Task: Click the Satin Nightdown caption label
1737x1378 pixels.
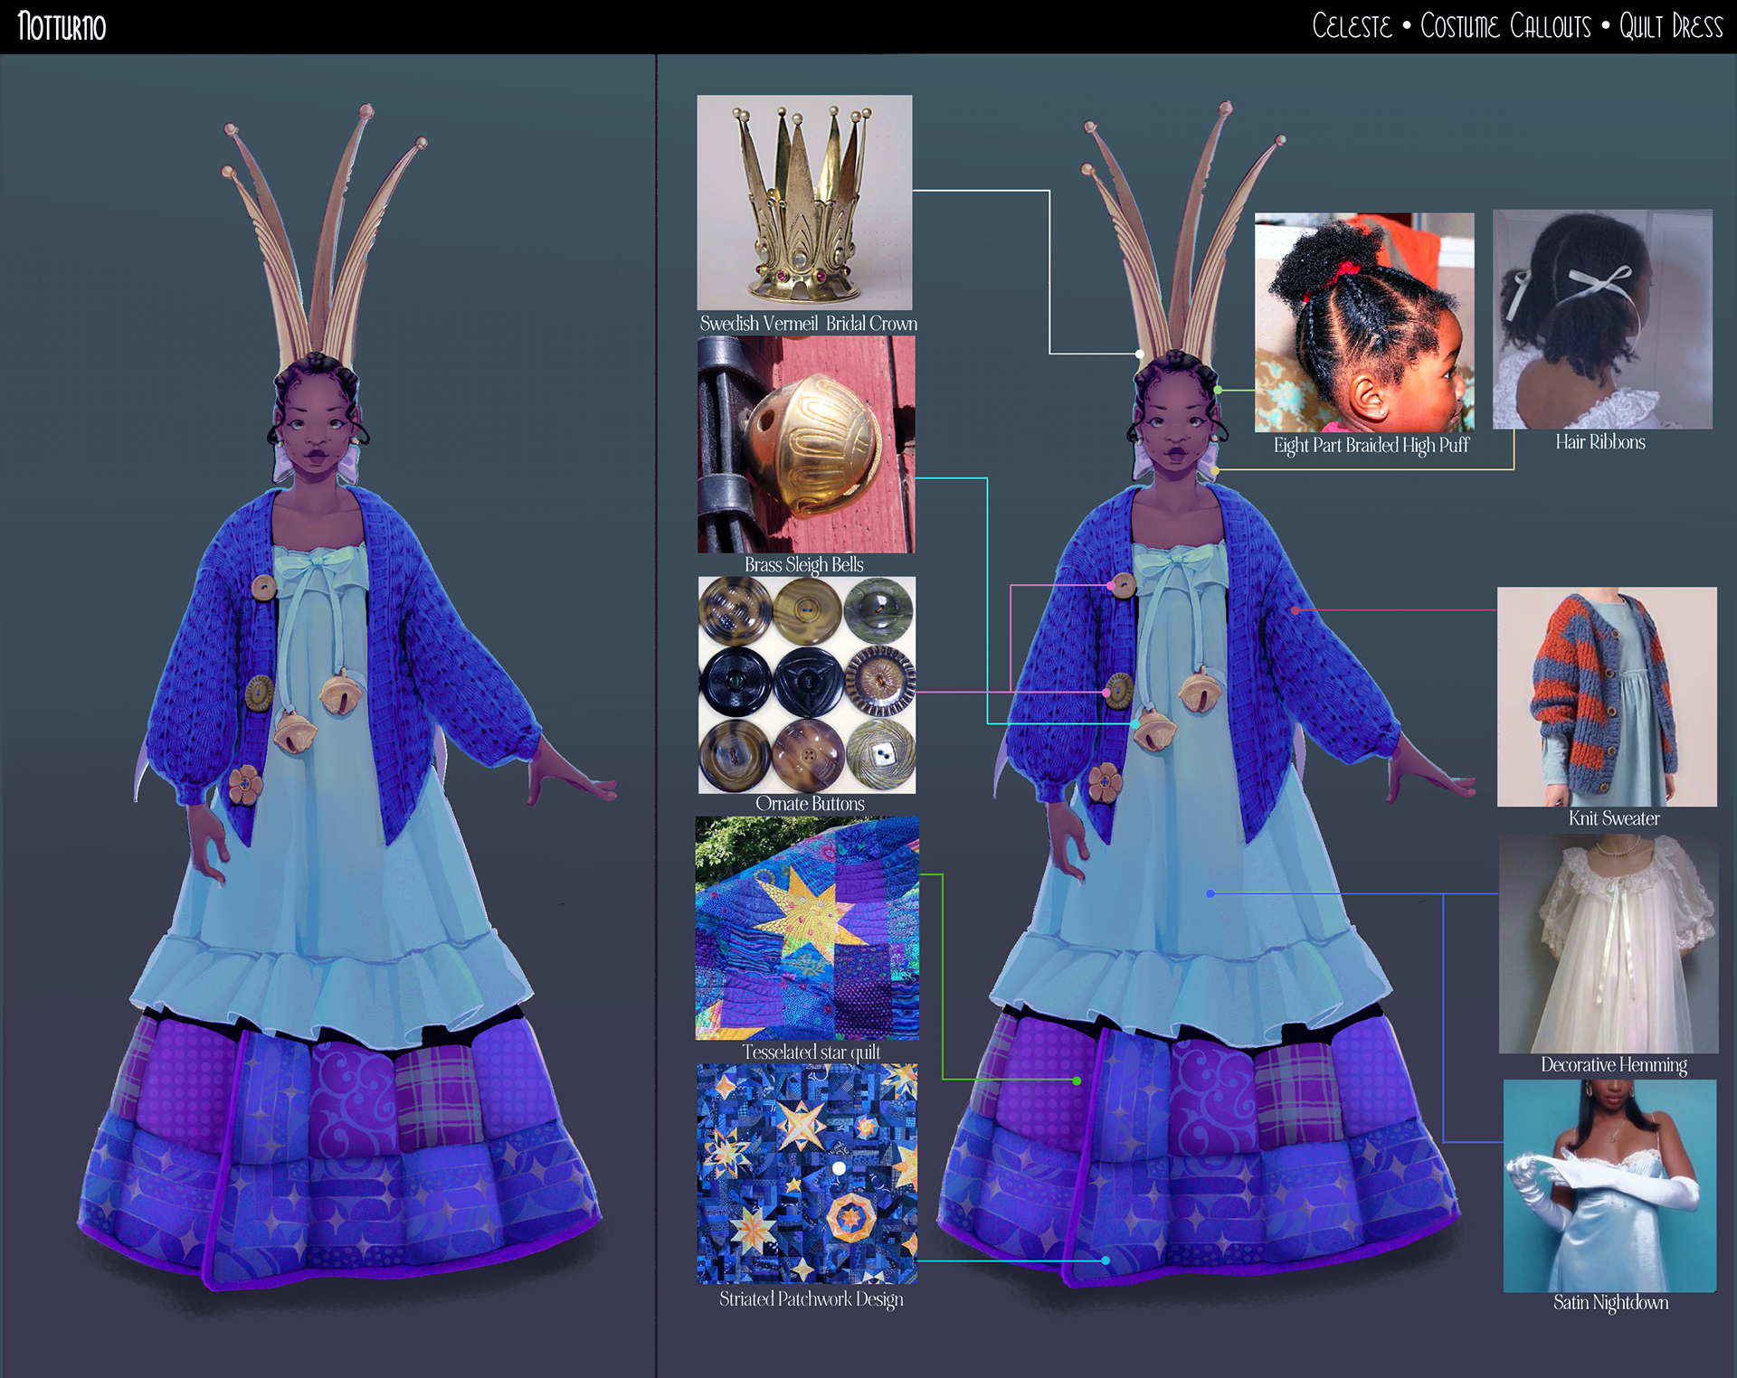Action: point(1610,1303)
